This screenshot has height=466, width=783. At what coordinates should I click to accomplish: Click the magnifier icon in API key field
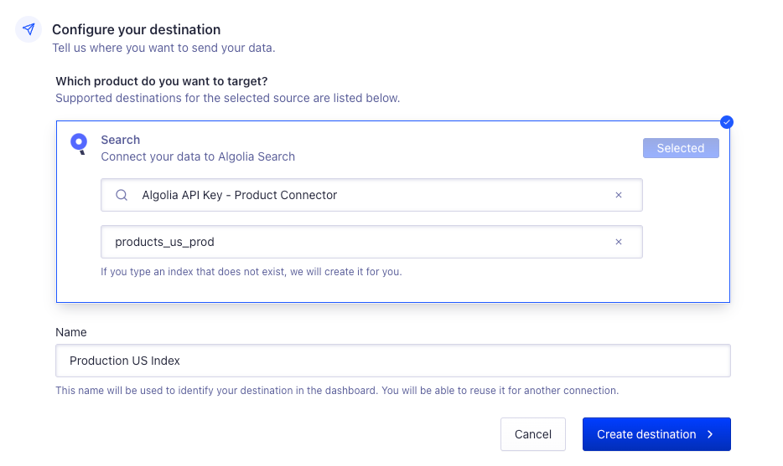(122, 195)
